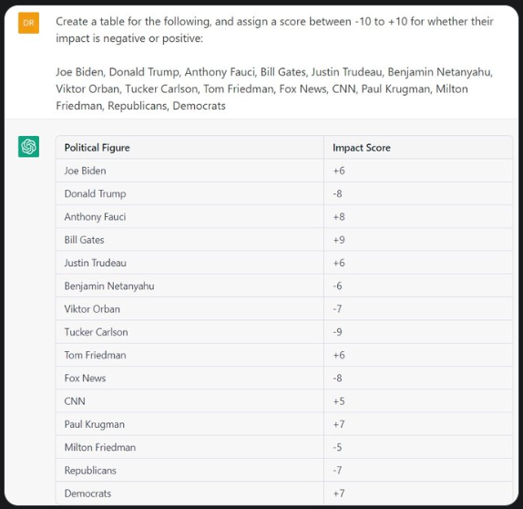Click the user prompt text starting 'Create a table'
Viewport: 523px width, 509px height.
coord(274,30)
